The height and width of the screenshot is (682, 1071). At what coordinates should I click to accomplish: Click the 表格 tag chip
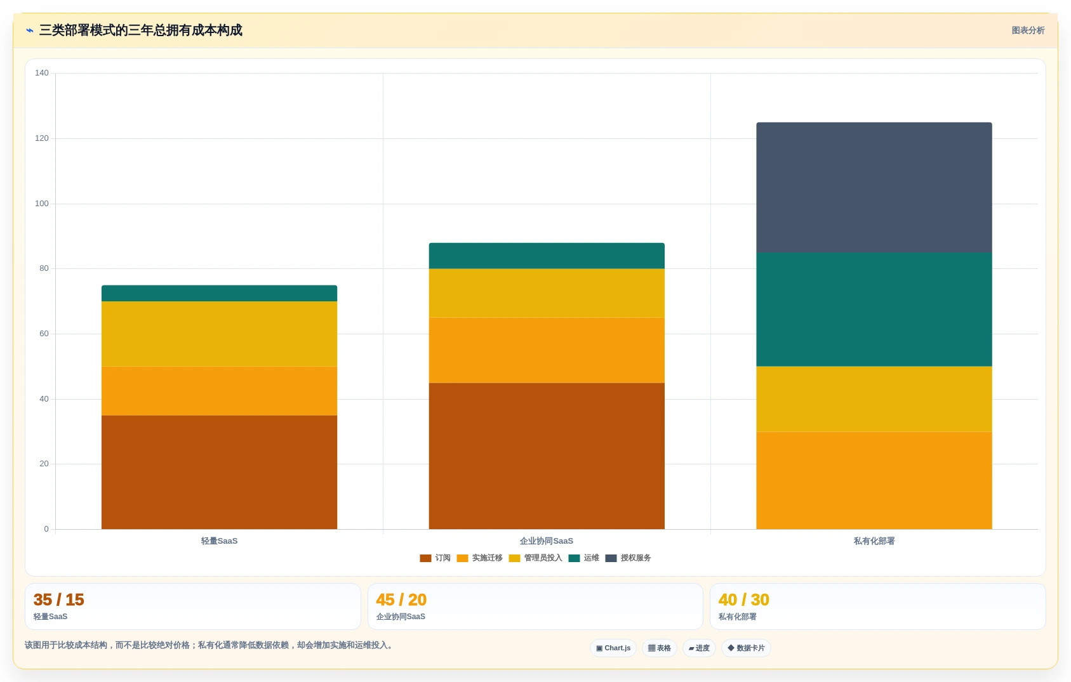pyautogui.click(x=660, y=648)
